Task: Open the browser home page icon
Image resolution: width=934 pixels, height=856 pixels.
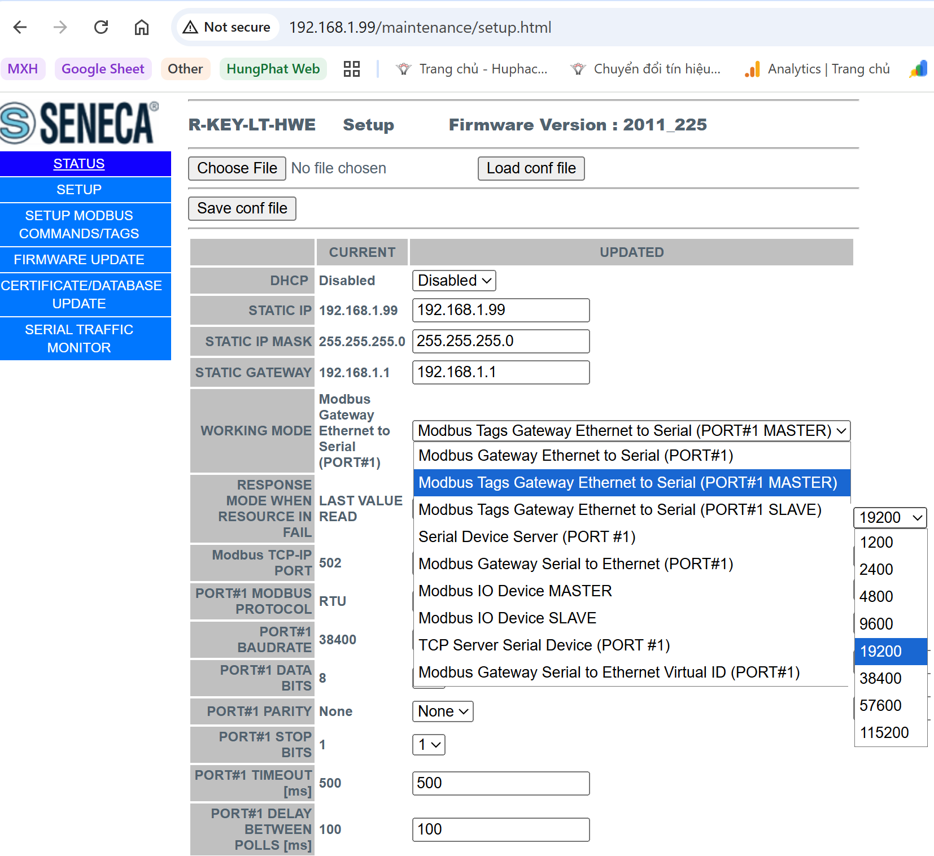Action: (x=142, y=27)
